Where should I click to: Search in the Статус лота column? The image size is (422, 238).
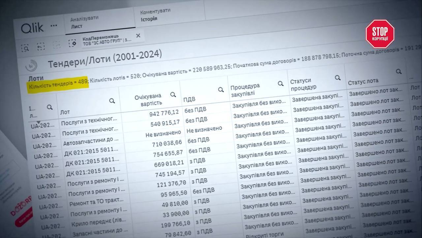pyautogui.click(x=399, y=71)
